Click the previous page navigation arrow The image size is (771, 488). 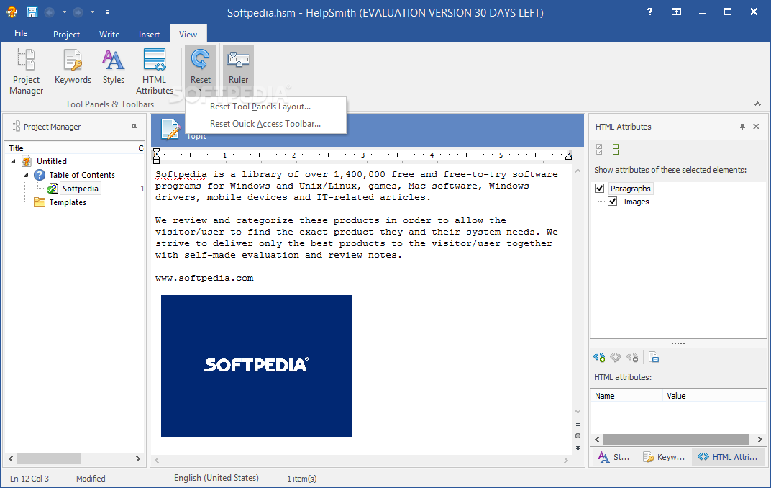coord(578,424)
